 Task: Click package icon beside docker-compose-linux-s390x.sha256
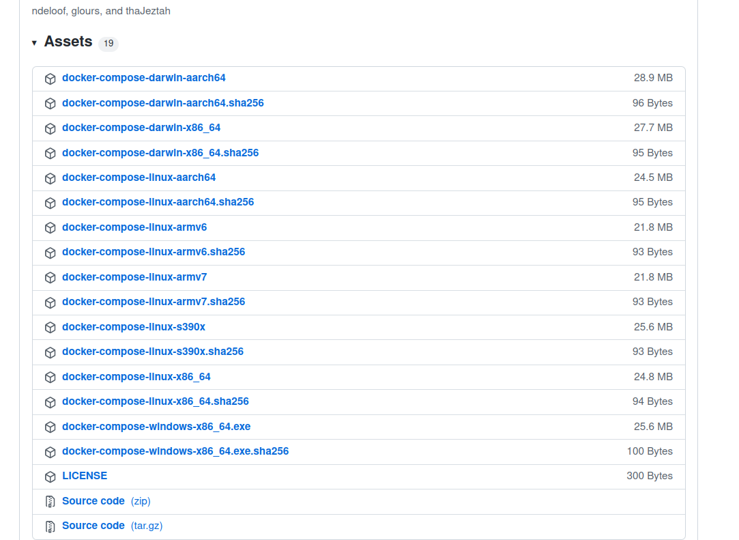[50, 353]
